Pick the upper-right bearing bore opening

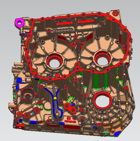point(102,61)
